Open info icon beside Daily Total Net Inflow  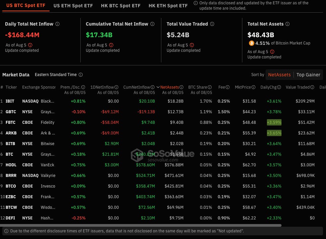pyautogui.click(x=57, y=24)
